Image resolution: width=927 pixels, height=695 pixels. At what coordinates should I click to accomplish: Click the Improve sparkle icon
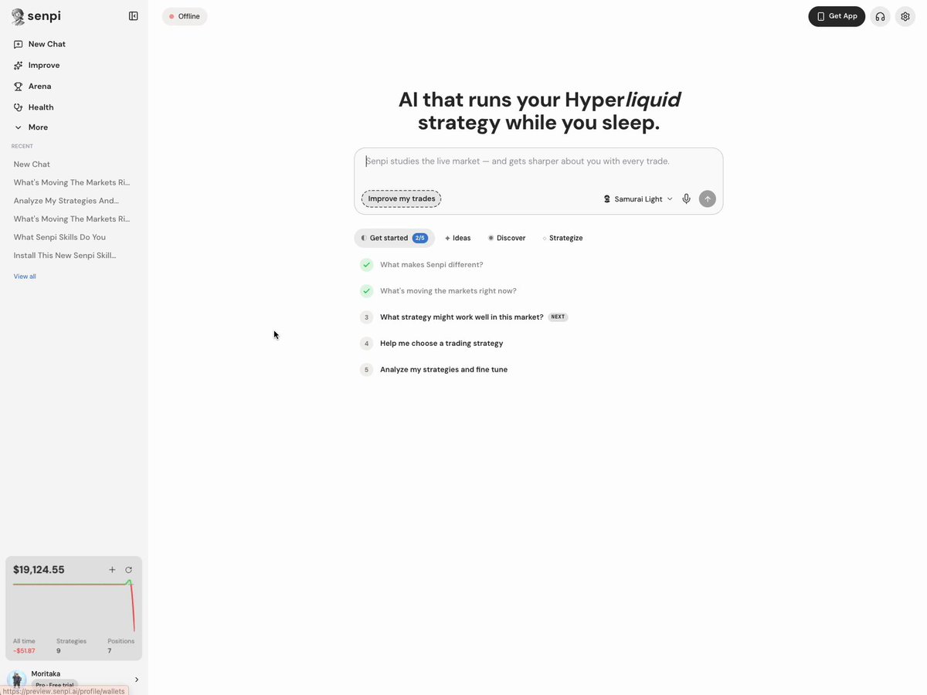click(x=19, y=66)
